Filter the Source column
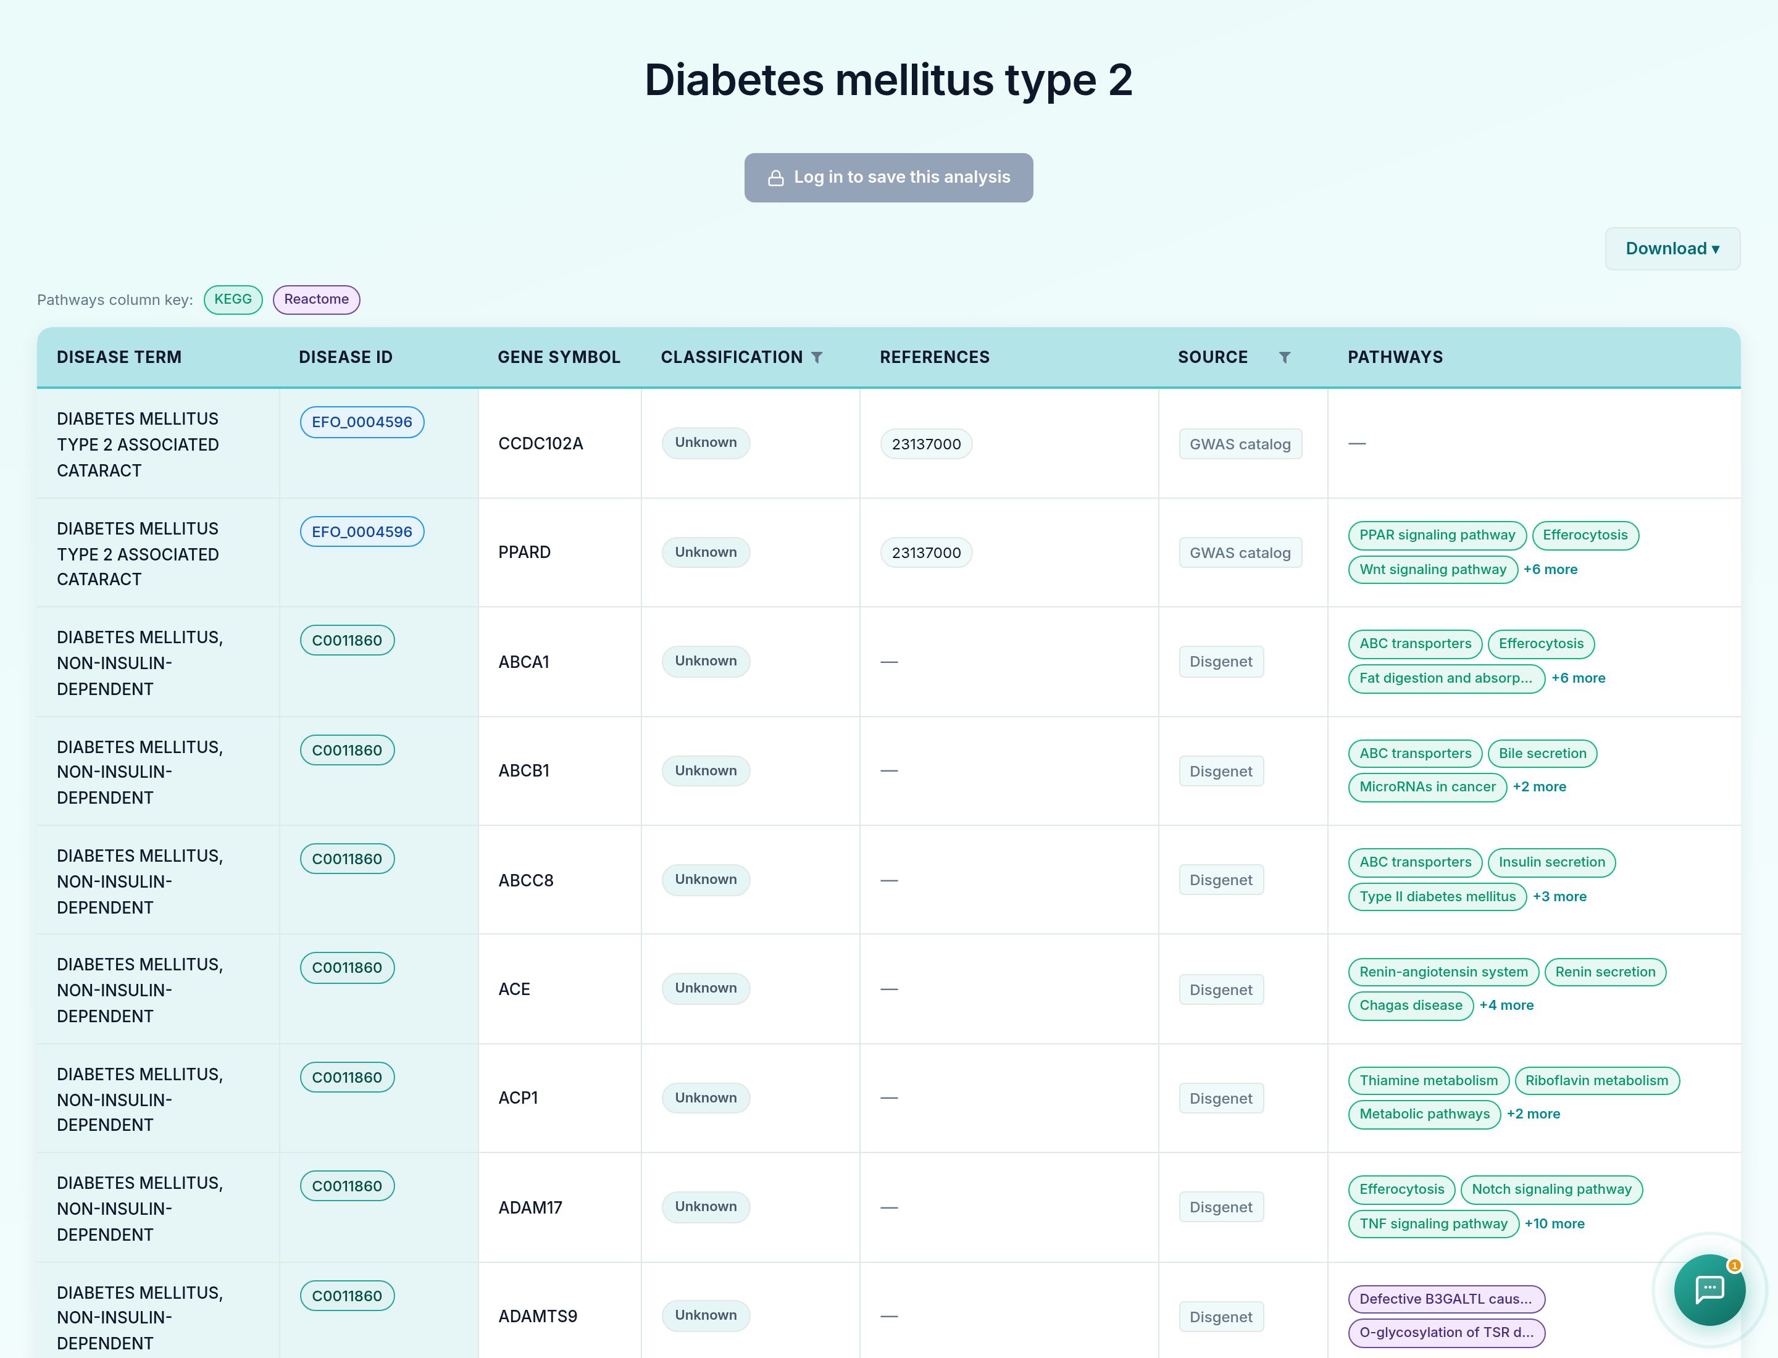Image resolution: width=1778 pixels, height=1358 pixels. 1284,357
